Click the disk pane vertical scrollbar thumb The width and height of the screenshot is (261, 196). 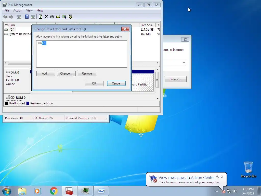pos(158,80)
